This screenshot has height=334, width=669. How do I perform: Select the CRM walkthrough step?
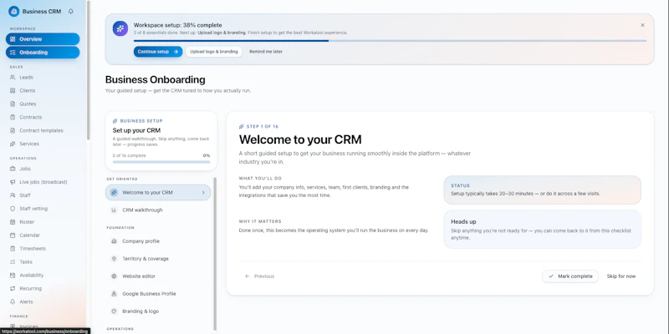158,210
